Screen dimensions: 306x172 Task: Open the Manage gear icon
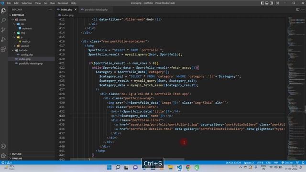(3, 156)
